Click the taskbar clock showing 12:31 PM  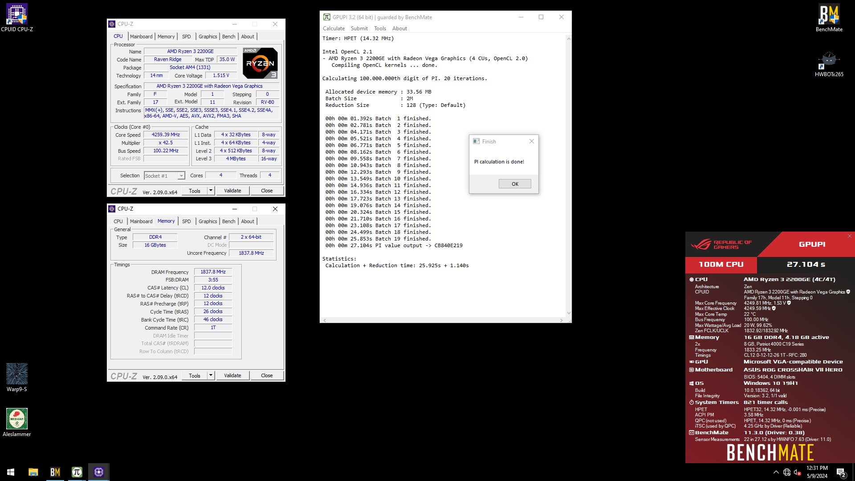click(x=817, y=472)
